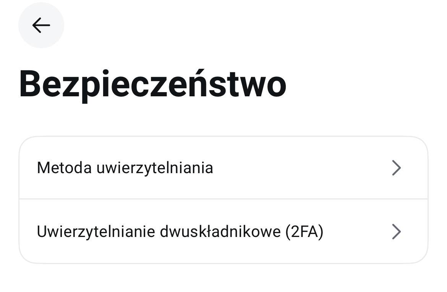This screenshot has width=447, height=292.
Task: Select the two-factor authentication 2FA row
Action: (223, 231)
